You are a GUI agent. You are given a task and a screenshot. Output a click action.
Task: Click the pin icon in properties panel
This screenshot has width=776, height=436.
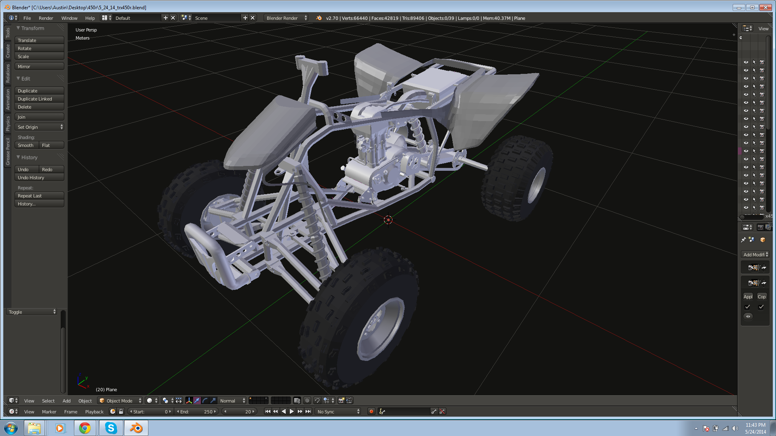point(743,240)
